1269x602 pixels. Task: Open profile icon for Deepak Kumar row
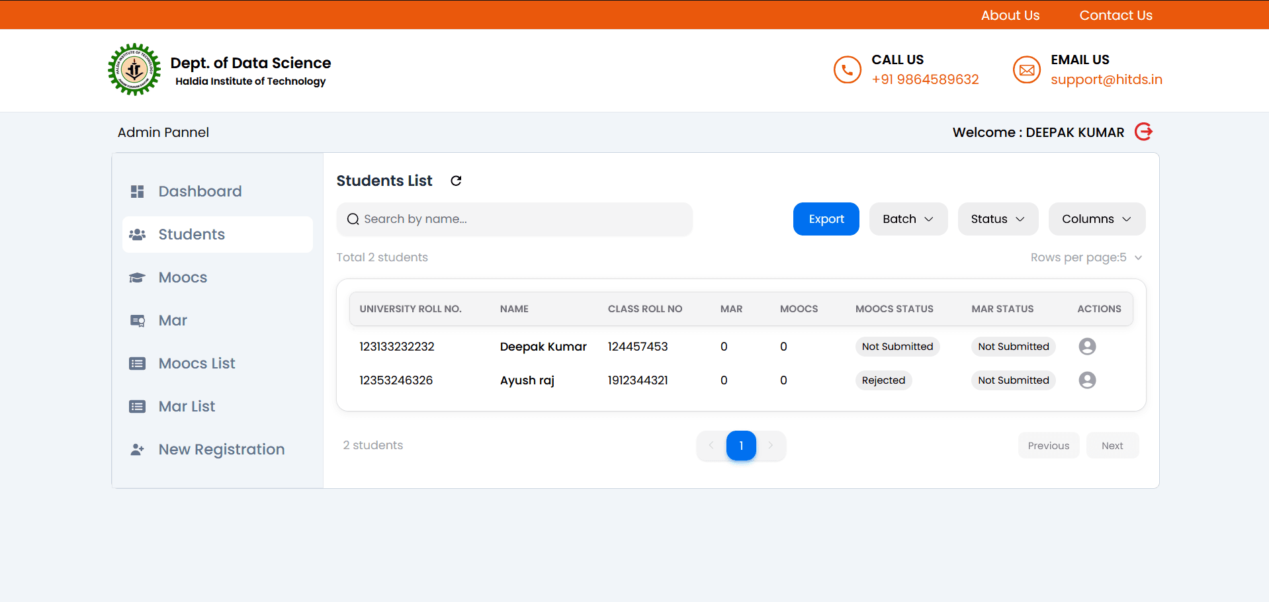[x=1087, y=346]
